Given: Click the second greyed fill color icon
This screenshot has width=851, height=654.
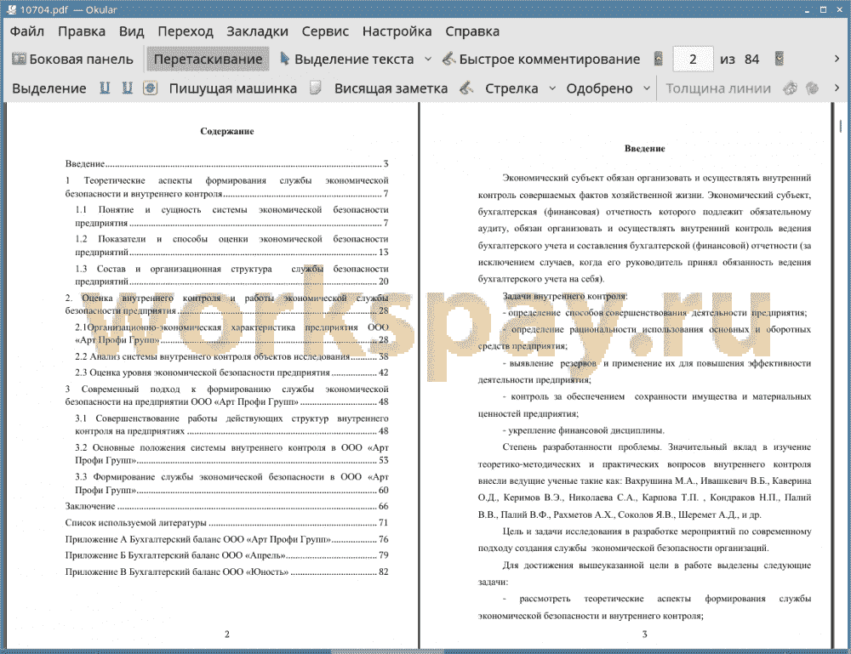Looking at the screenshot, I should (812, 88).
